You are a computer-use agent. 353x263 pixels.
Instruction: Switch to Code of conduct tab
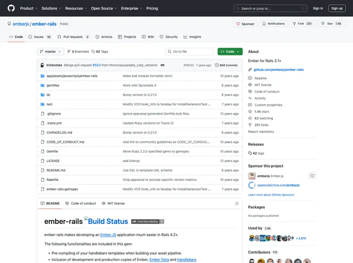coord(81,203)
